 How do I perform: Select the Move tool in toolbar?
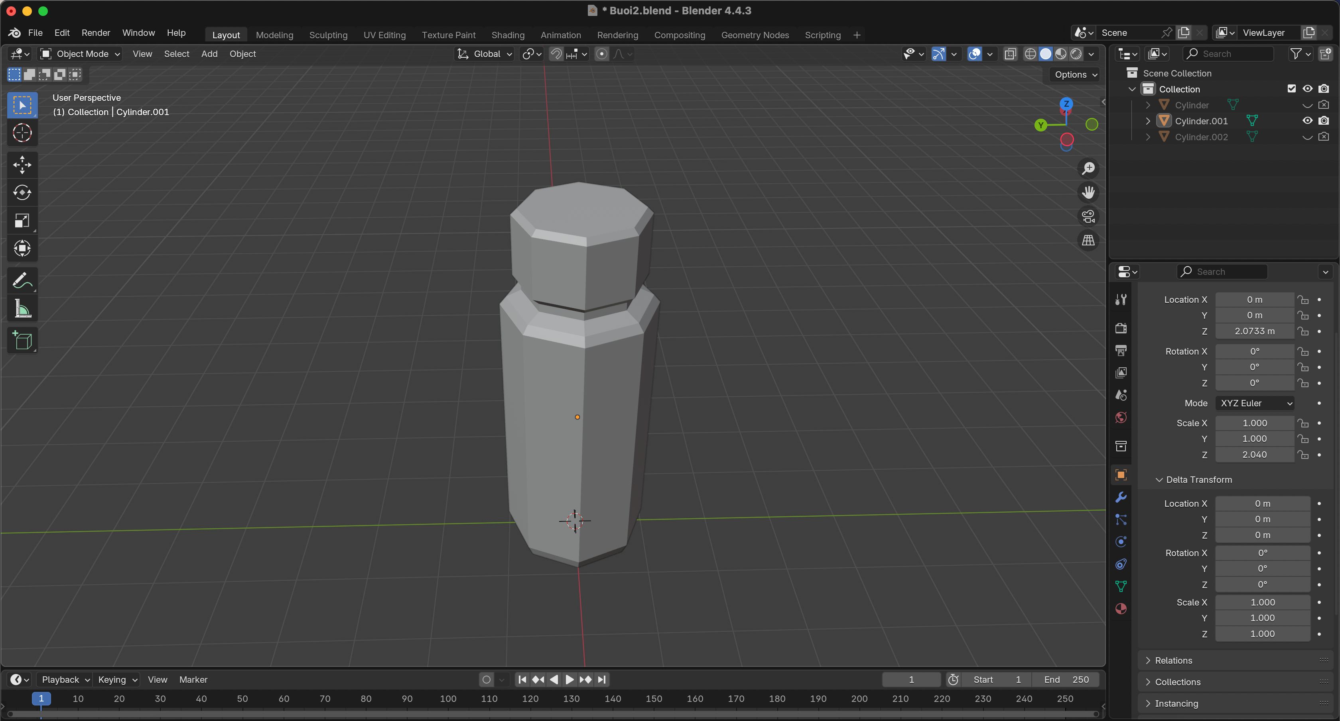click(22, 165)
